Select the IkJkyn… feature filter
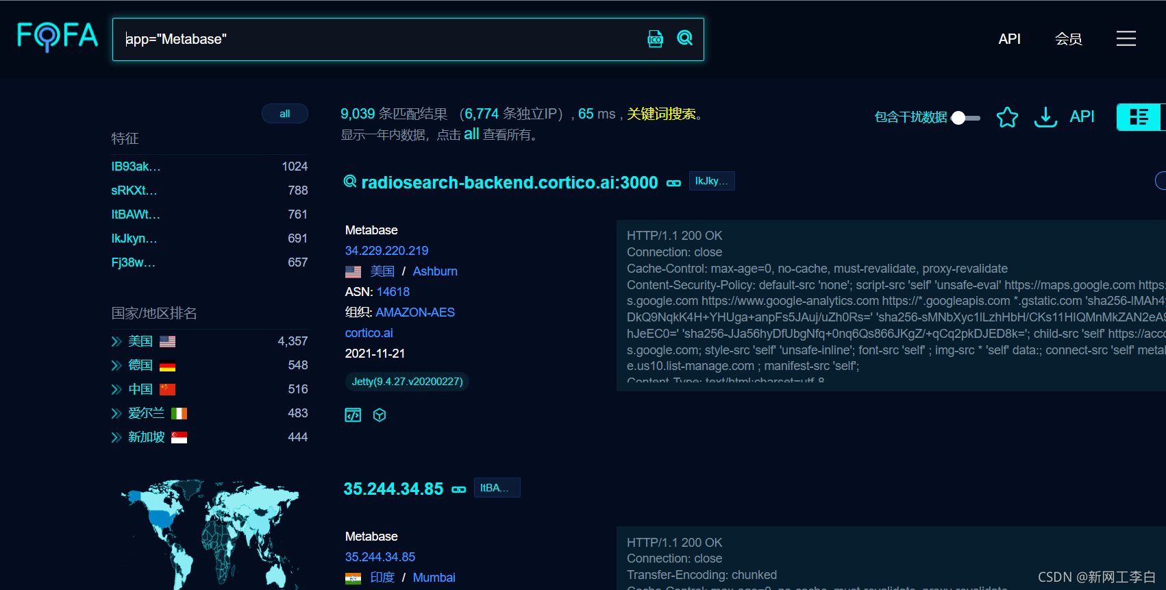Image resolution: width=1166 pixels, height=590 pixels. coord(134,238)
